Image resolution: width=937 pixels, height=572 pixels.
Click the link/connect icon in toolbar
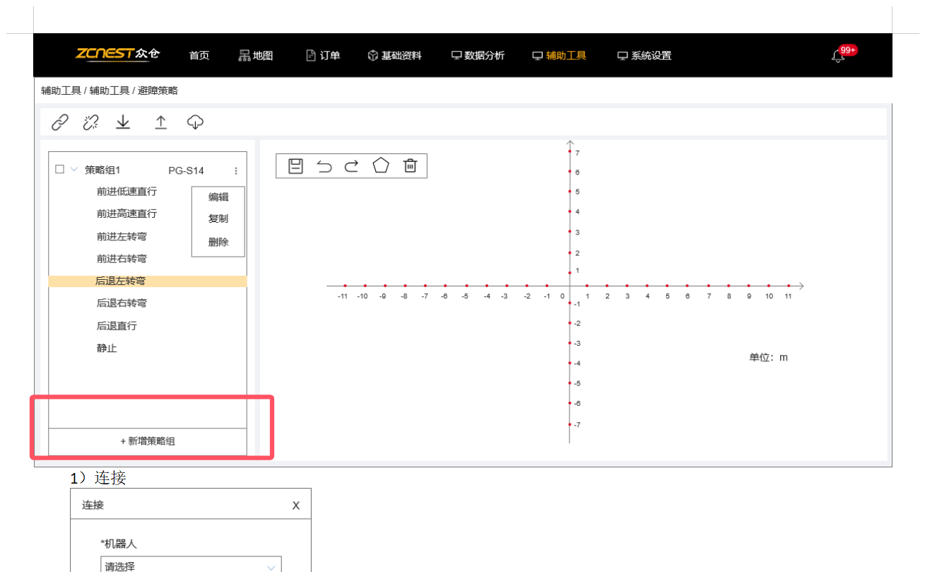coord(60,122)
